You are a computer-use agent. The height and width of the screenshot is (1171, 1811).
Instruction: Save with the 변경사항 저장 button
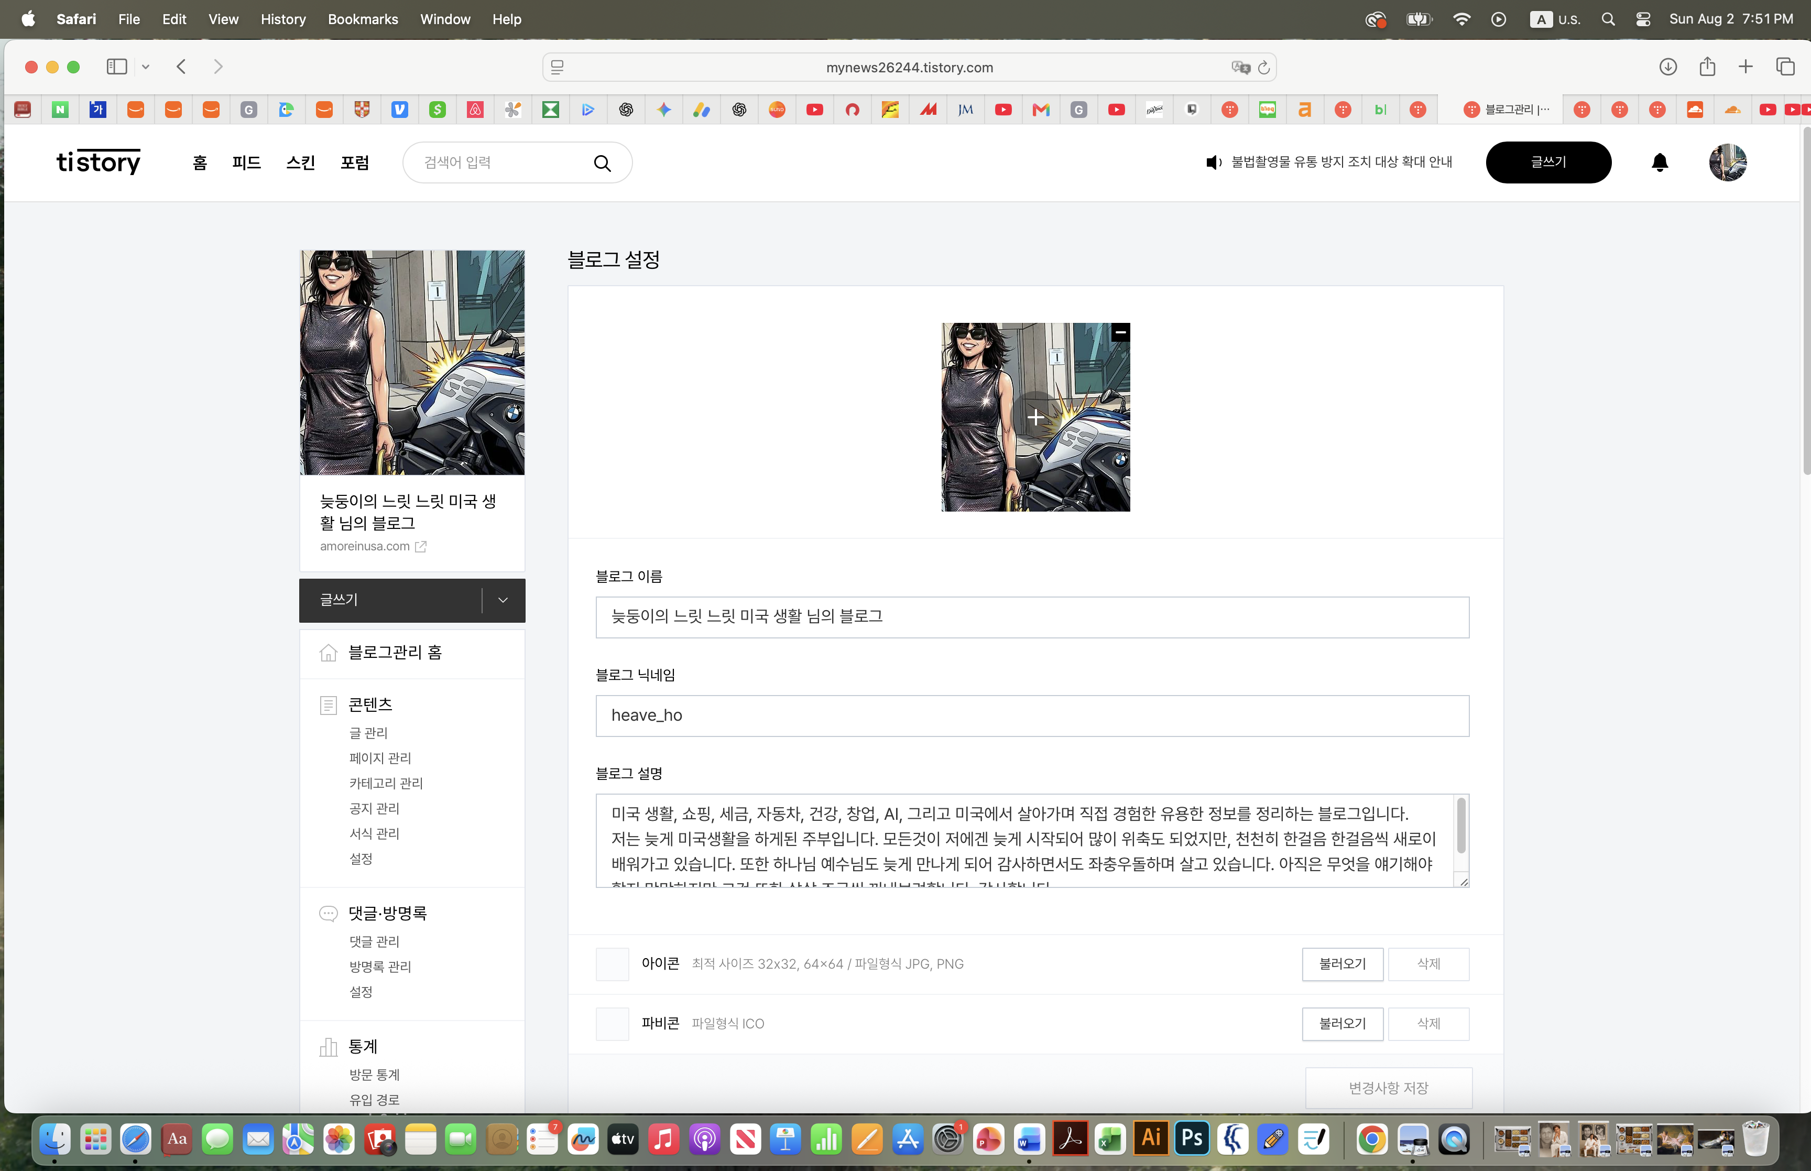point(1389,1088)
